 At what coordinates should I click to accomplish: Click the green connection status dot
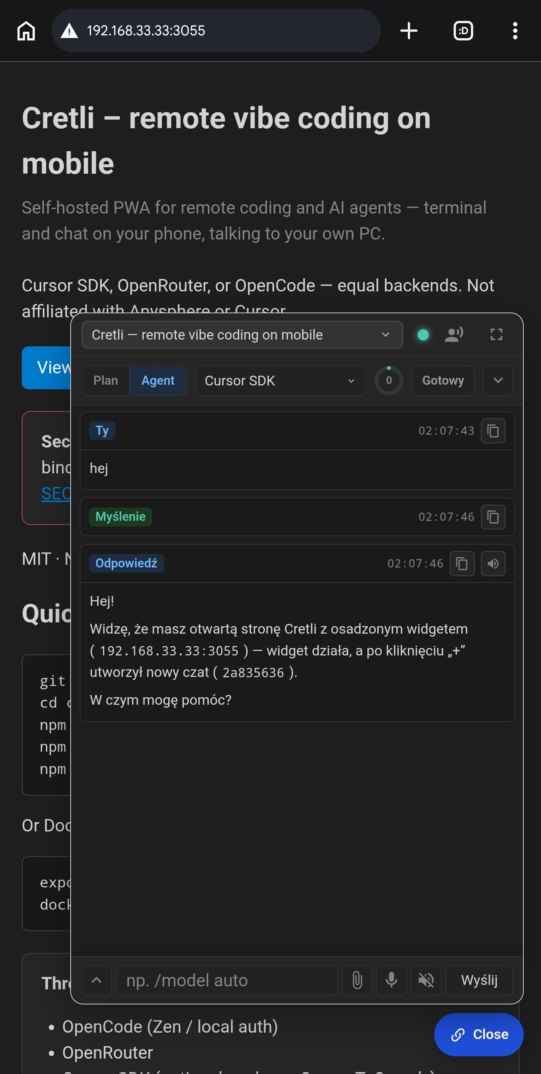(423, 335)
